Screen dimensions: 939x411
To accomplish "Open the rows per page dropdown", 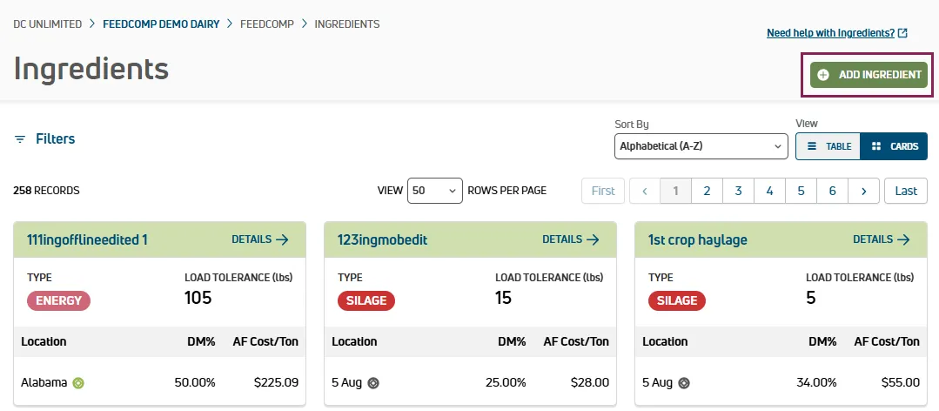I will pos(435,191).
